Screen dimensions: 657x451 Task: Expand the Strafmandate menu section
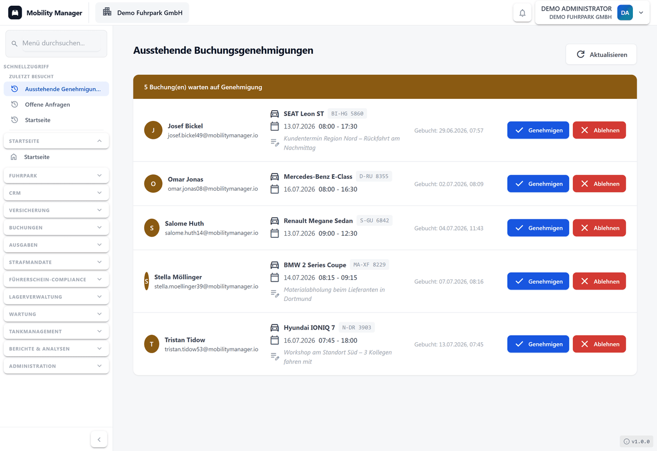click(x=56, y=262)
